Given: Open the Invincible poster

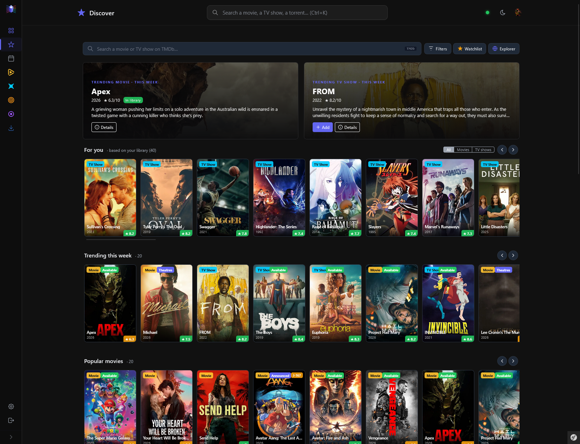Looking at the screenshot, I should [x=448, y=303].
